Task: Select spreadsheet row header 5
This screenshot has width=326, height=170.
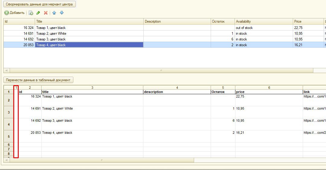Action: coord(9,136)
